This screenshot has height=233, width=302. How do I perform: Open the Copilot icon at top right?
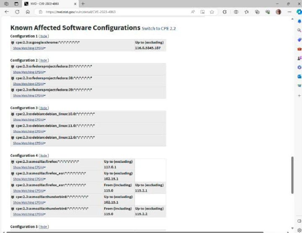pyautogui.click(x=299, y=12)
